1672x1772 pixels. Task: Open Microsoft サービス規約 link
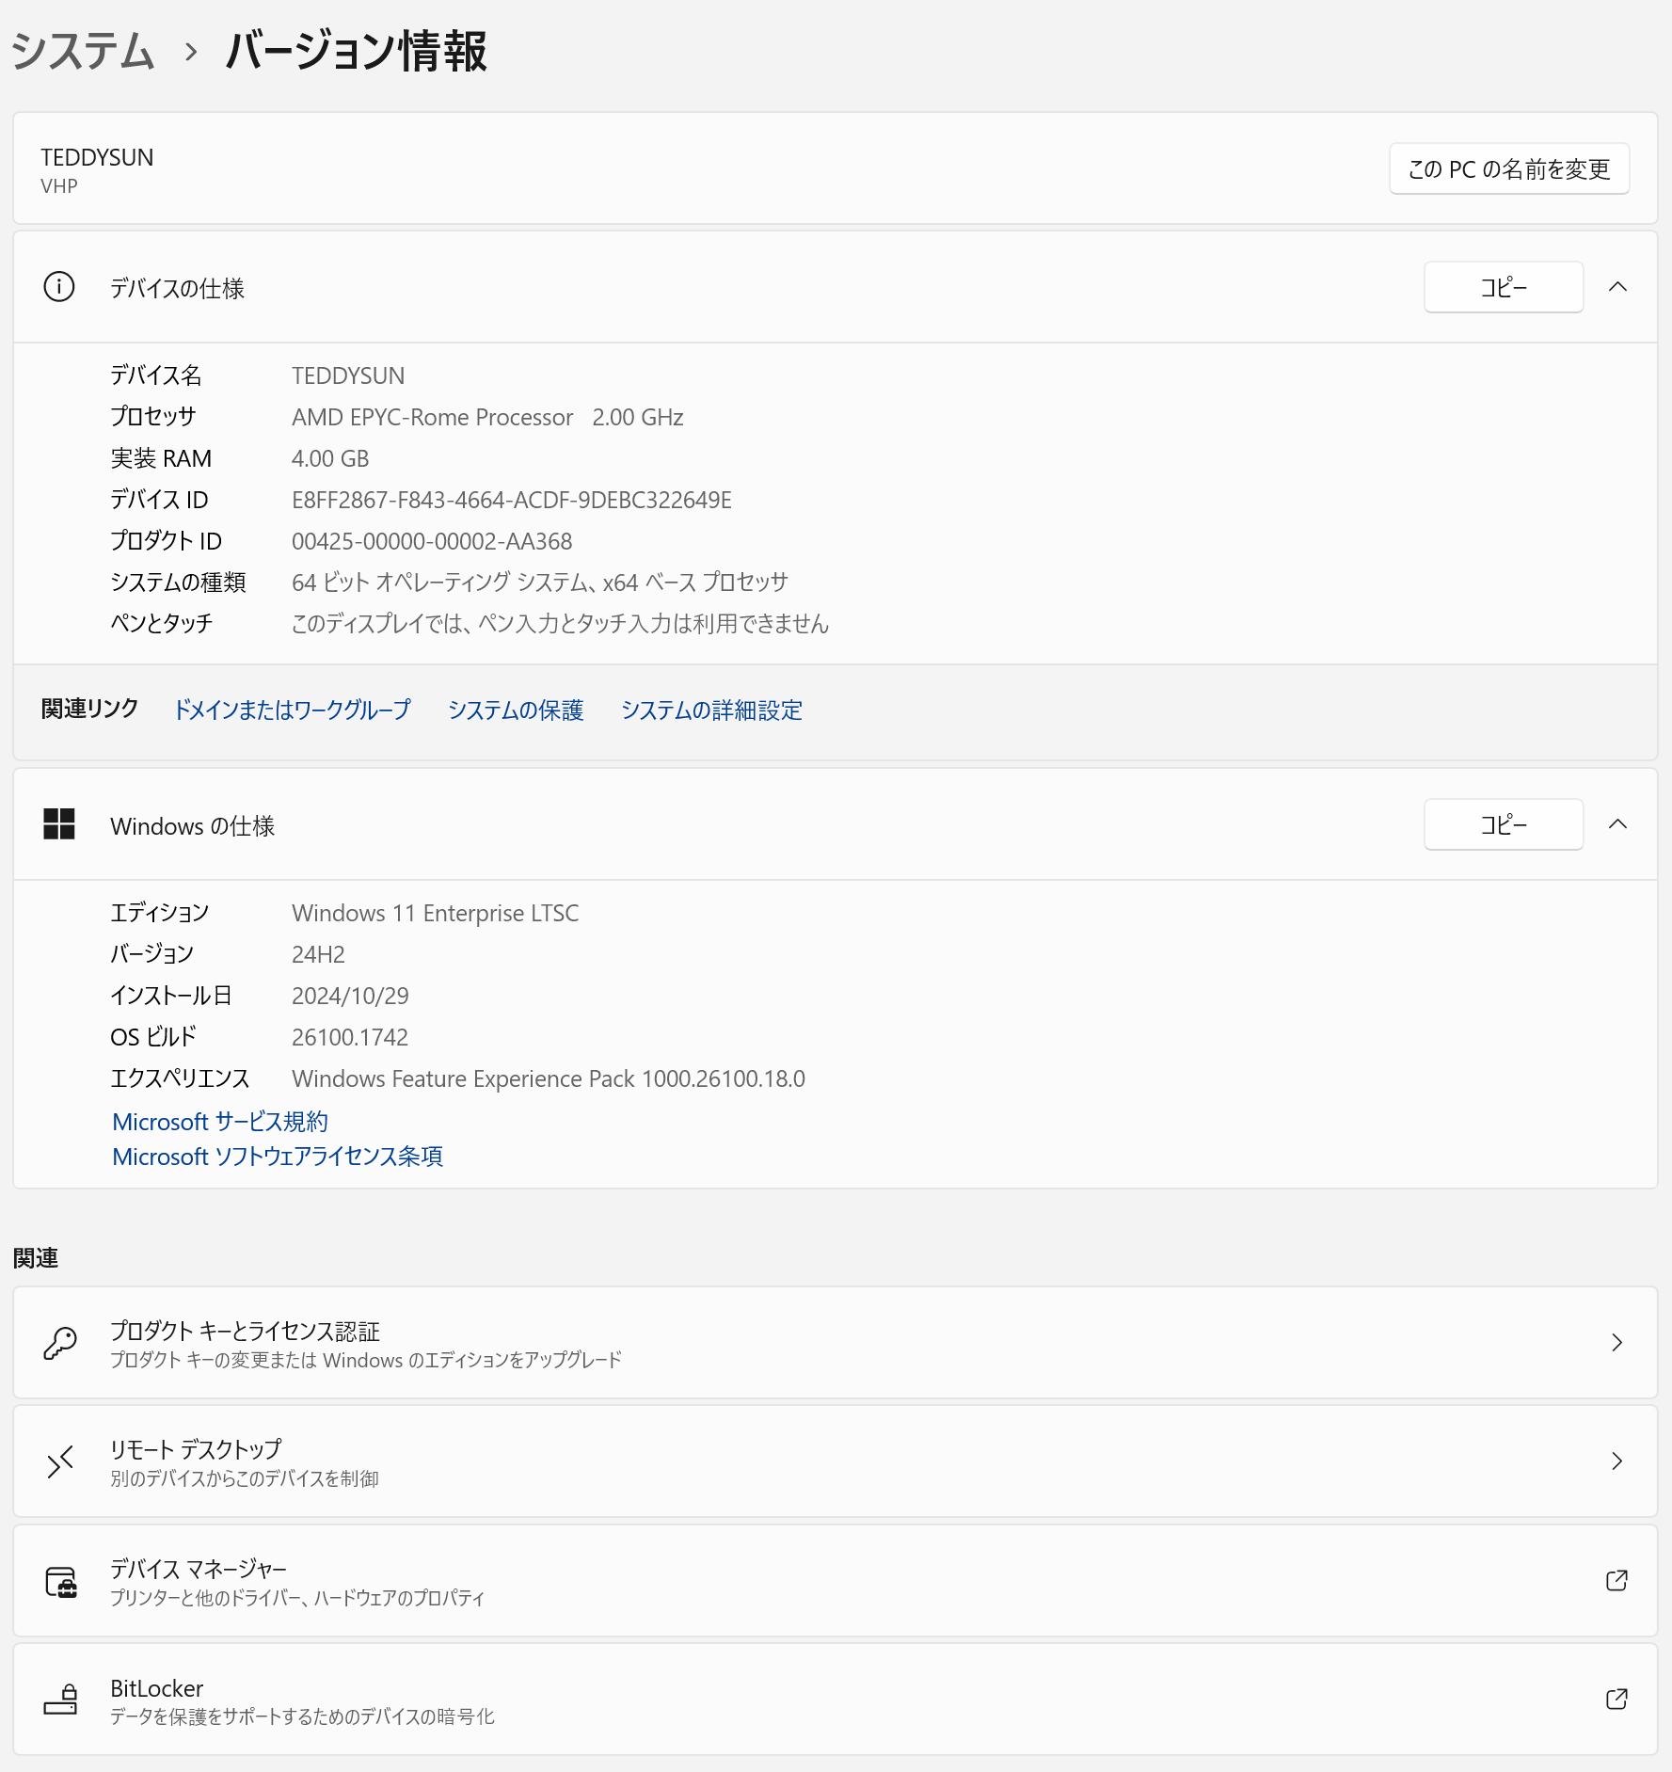pos(220,1122)
